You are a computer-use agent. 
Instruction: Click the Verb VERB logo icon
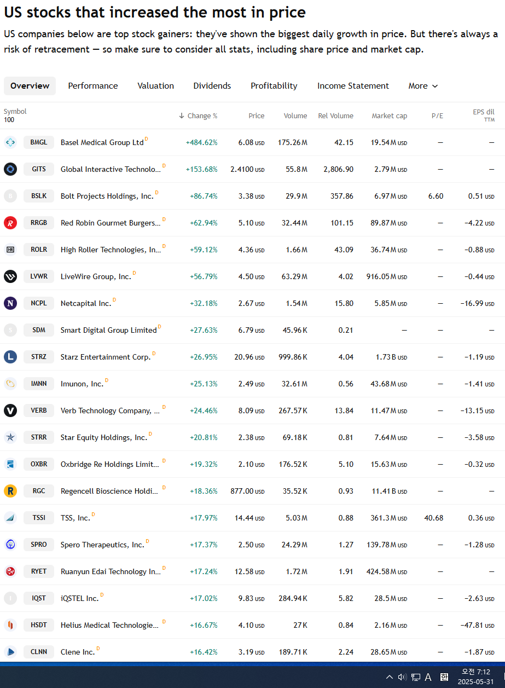pos(10,411)
